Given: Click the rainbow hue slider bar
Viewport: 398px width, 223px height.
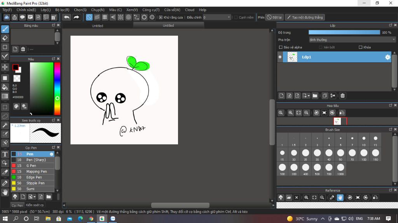Looking at the screenshot, I should click(x=58, y=89).
